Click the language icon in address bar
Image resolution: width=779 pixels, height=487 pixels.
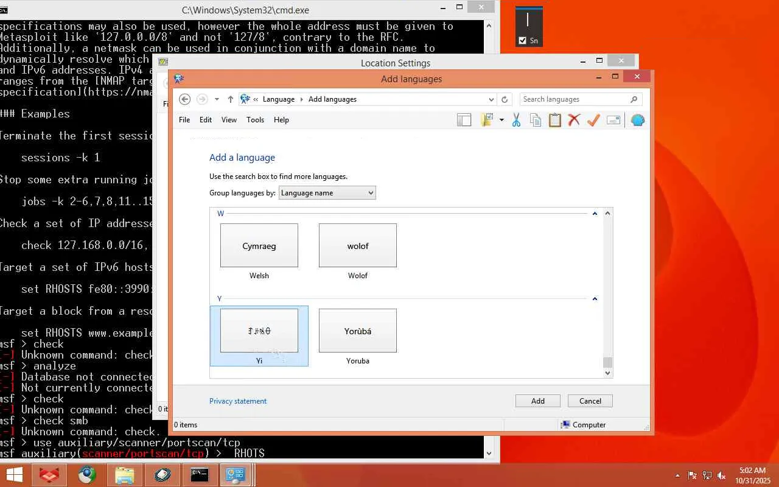click(x=245, y=99)
